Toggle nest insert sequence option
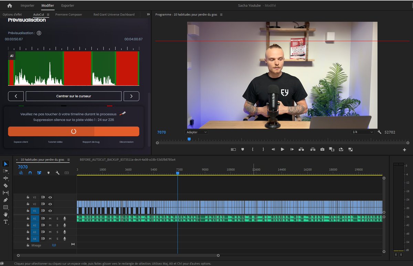Screen dimensions: 413x266 coord(21,173)
